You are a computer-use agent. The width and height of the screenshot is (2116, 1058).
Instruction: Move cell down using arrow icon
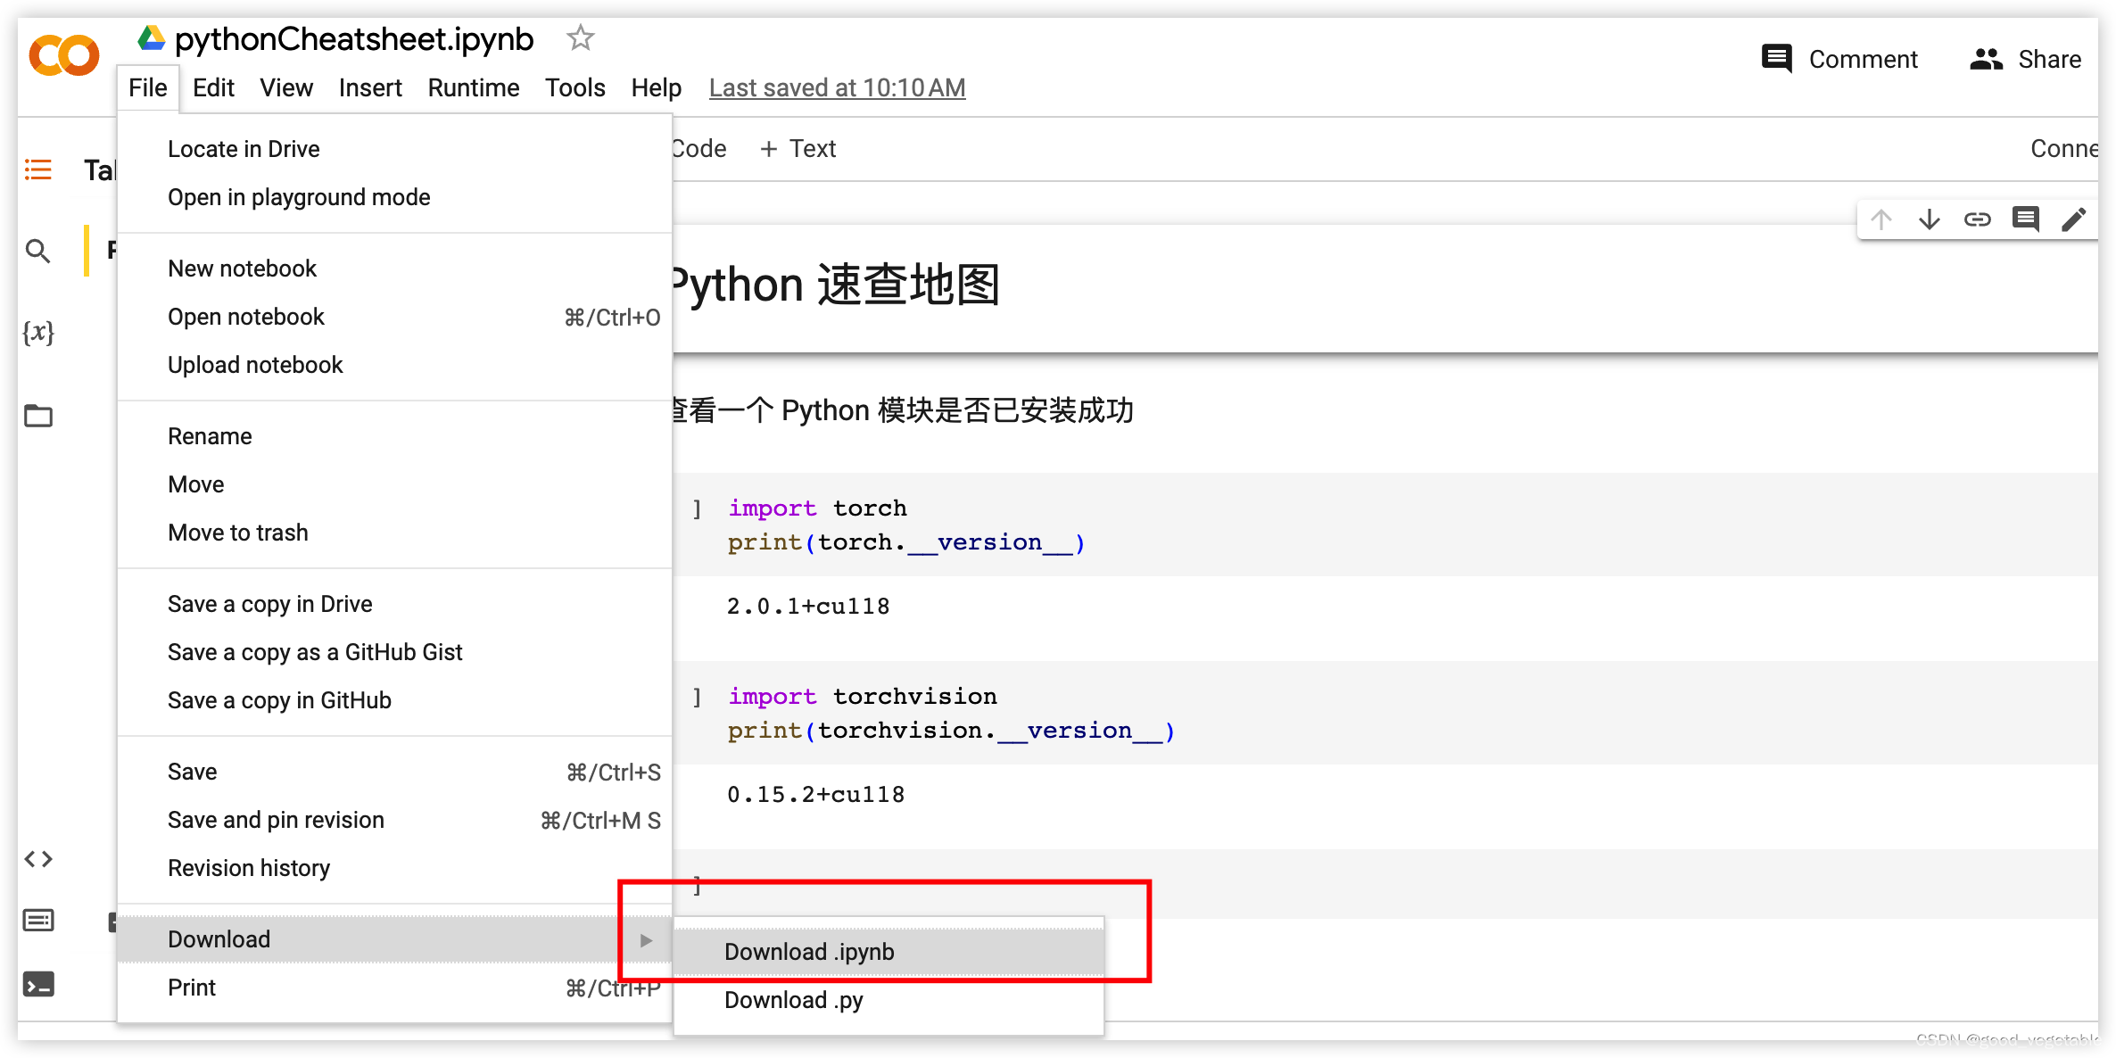coord(1929,219)
